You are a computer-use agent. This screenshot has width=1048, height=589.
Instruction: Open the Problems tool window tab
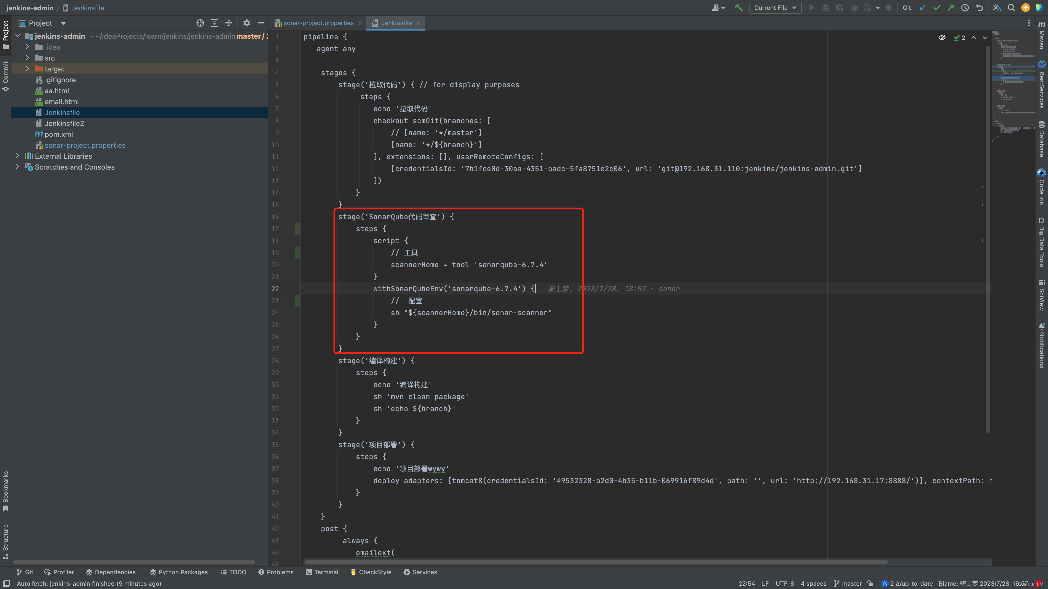(x=275, y=572)
